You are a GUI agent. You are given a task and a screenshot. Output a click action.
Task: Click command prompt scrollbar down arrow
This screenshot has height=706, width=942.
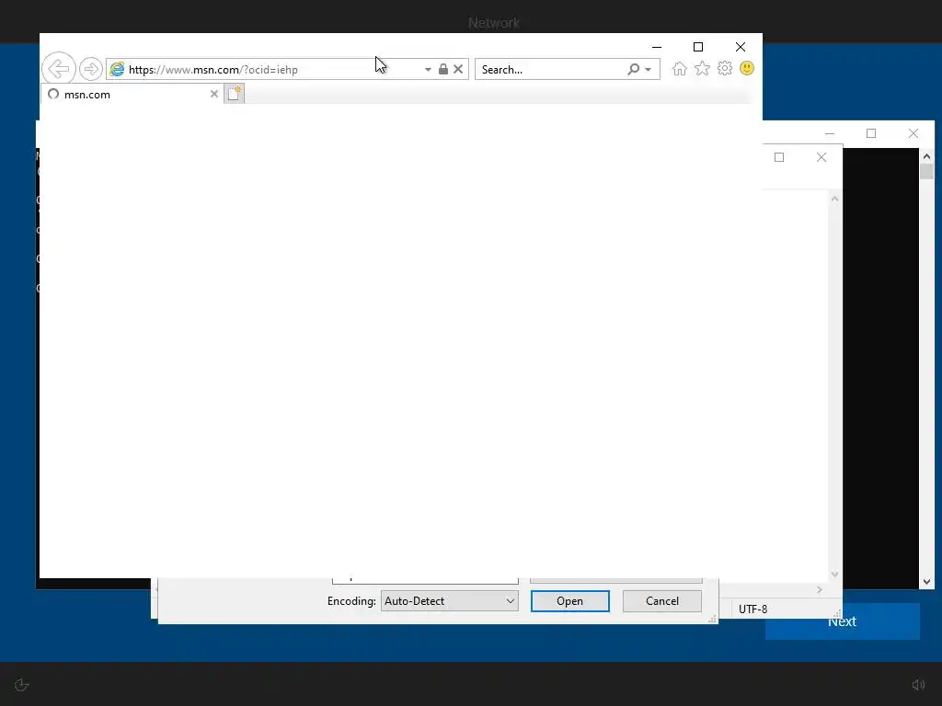coord(927,582)
